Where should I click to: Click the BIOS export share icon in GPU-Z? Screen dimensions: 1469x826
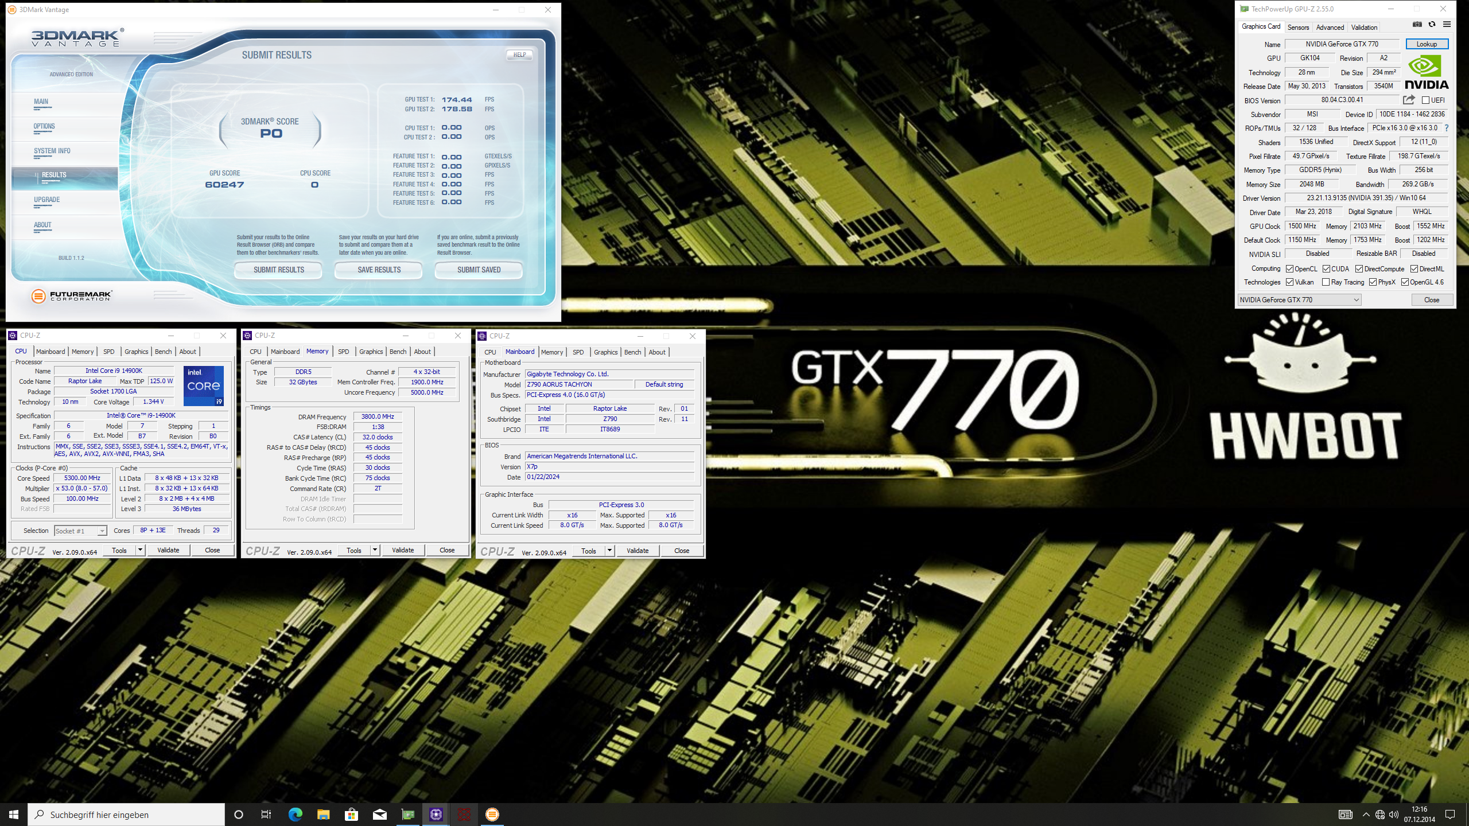pos(1409,100)
